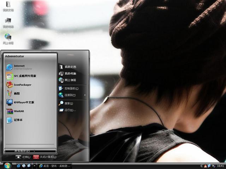Switch to the 桌面 - 壁纸 taskbar window
The width and height of the screenshot is (226, 169).
tap(55, 166)
